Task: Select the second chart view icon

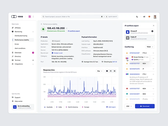Action: click(111, 71)
